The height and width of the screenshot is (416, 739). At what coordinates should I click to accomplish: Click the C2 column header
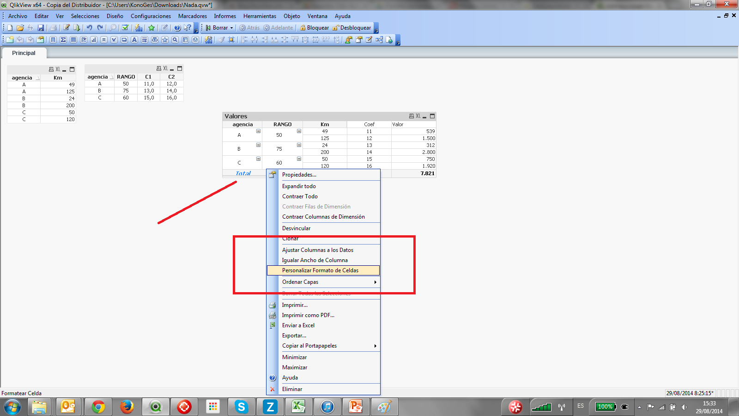(x=171, y=77)
